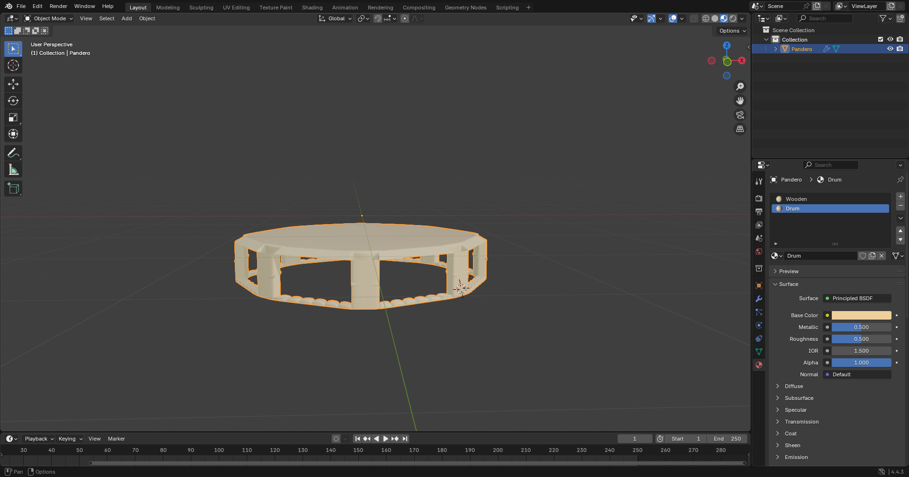Pick the Select Box tool

pos(13,49)
